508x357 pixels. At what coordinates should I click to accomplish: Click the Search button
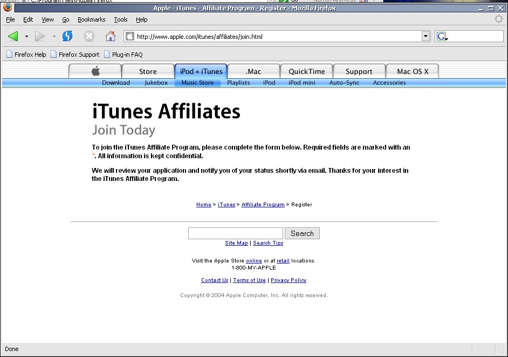pyautogui.click(x=302, y=233)
